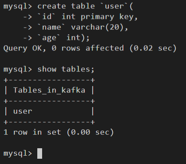Image resolution: width=186 pixels, height=164 pixels.
Task: Click the (0.00 sec) timing text
Action: [x=90, y=132]
